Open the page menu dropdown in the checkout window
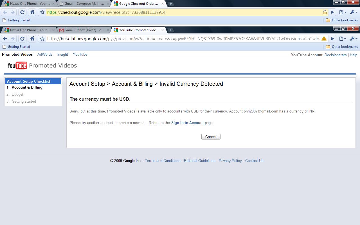Image resolution: width=360 pixels, height=225 pixels. click(342, 12)
